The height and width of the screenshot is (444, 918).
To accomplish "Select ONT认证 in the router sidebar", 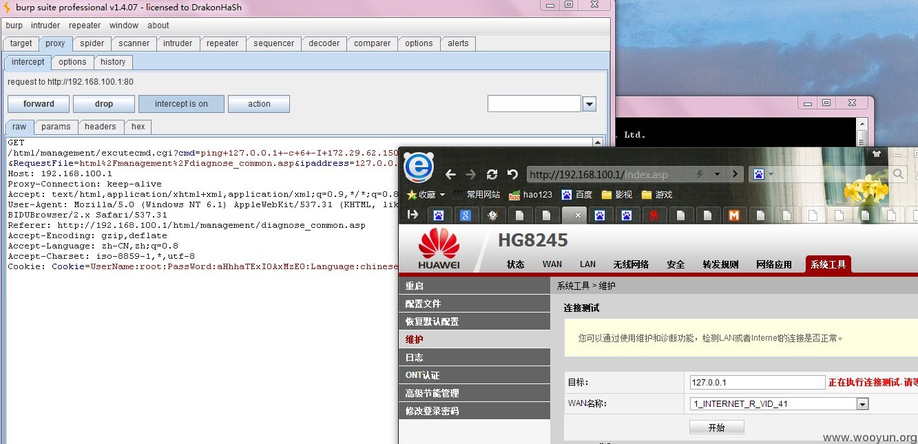I will [x=474, y=375].
